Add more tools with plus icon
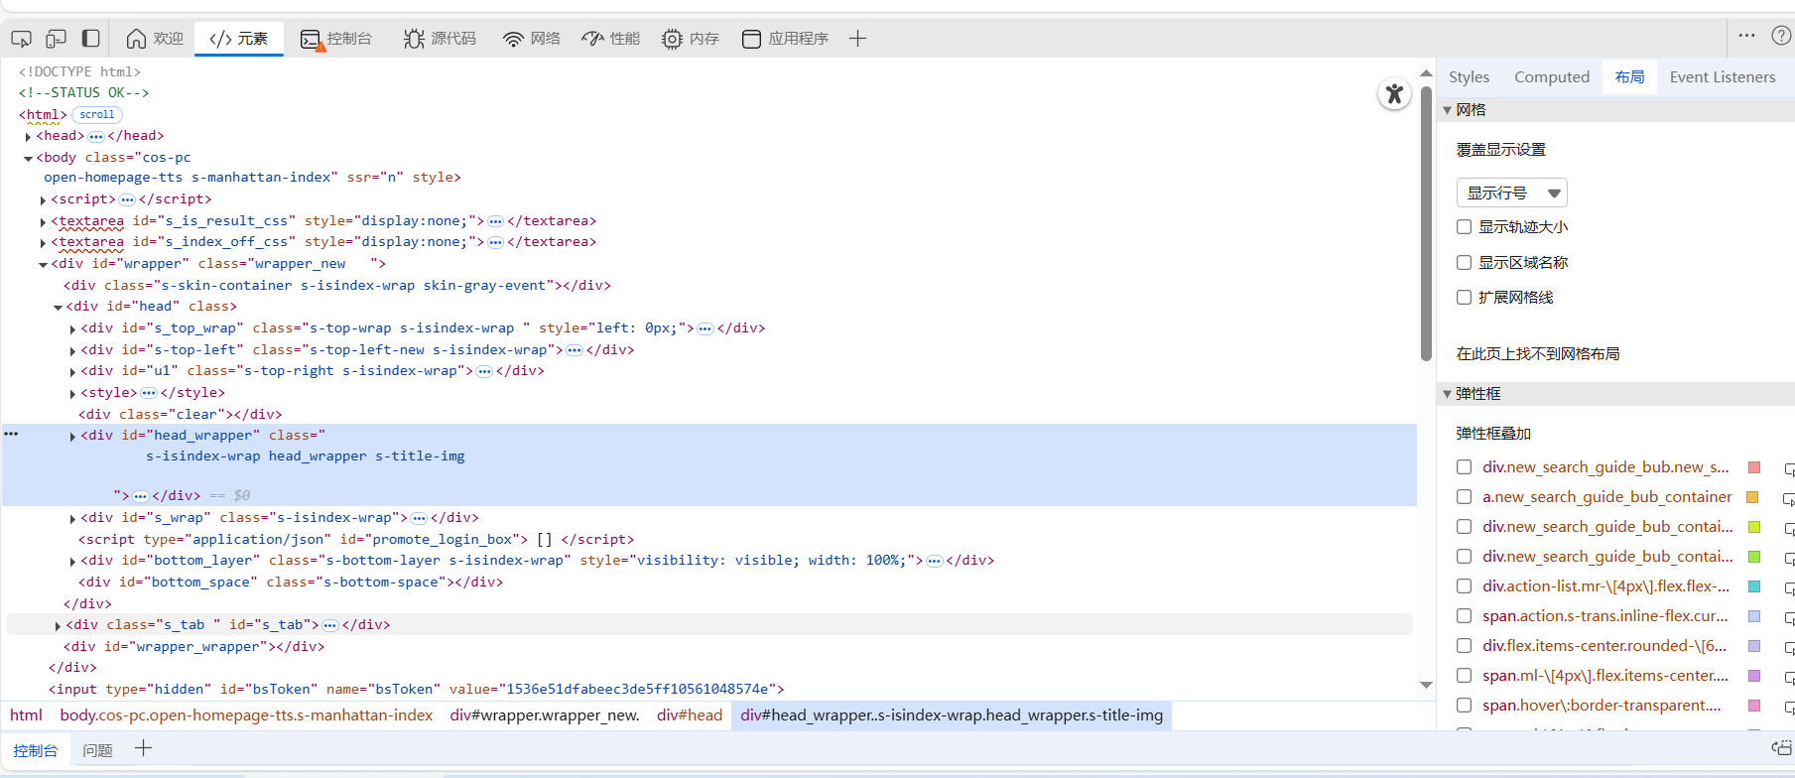 pyautogui.click(x=858, y=39)
